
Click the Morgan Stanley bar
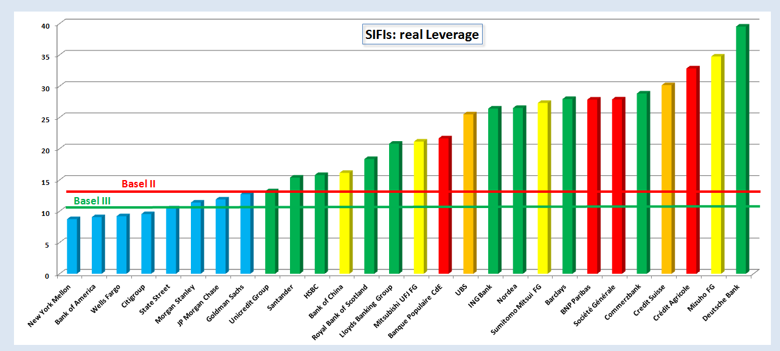click(x=198, y=237)
